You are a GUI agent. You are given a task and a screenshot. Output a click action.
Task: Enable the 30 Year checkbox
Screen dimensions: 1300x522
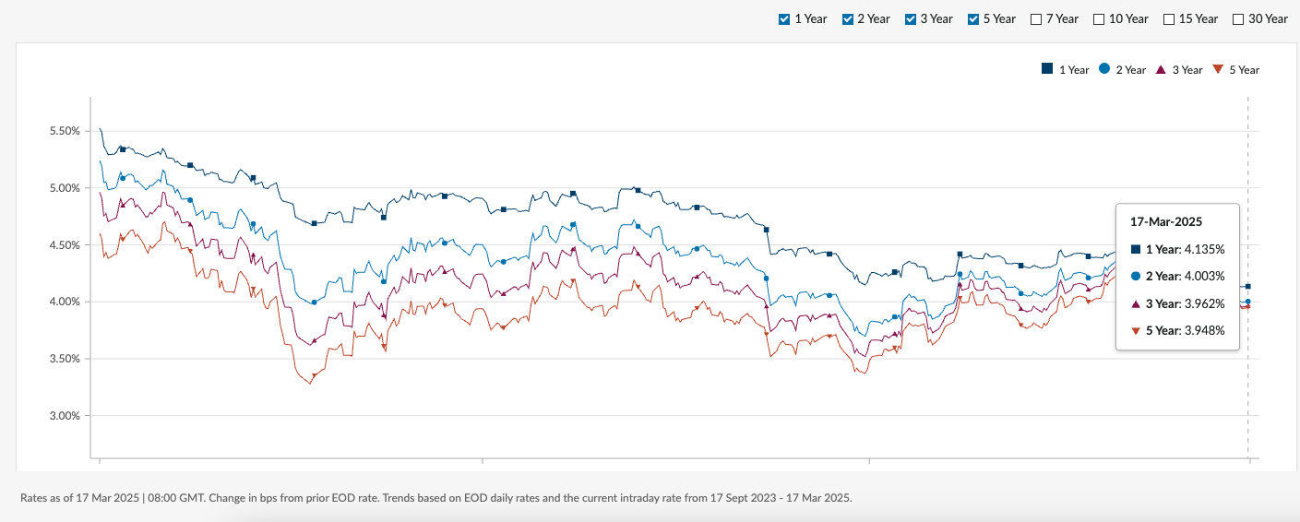tap(1239, 18)
